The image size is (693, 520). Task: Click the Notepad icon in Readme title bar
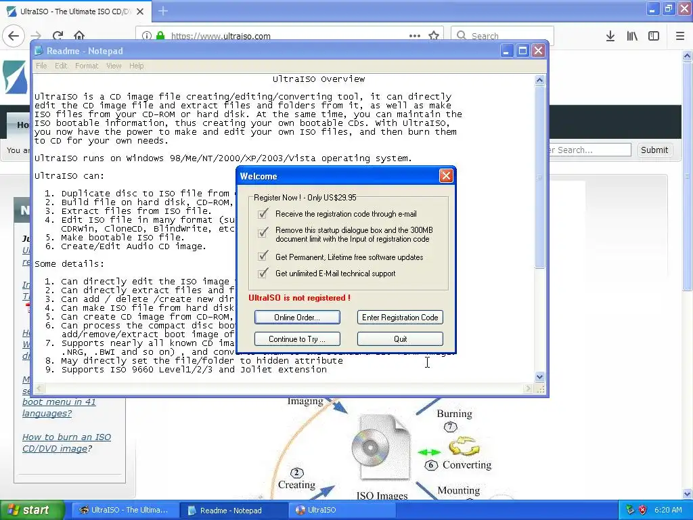[x=39, y=51]
